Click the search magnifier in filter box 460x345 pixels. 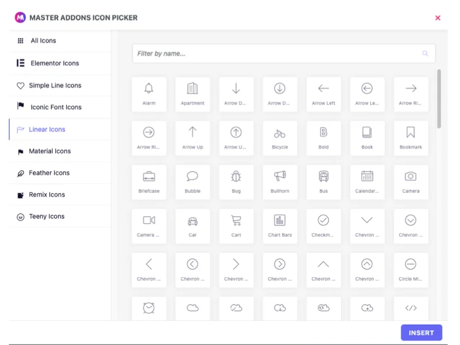425,53
